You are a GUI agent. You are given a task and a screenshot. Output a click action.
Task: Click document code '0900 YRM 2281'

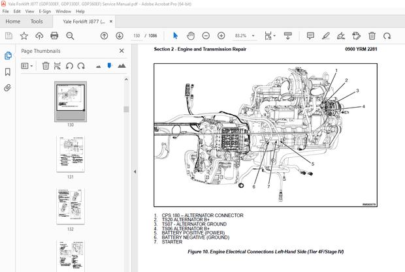click(x=361, y=49)
